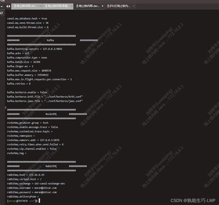Close the first session tab
The height and width of the screenshot is (205, 219).
[x=40, y=6]
